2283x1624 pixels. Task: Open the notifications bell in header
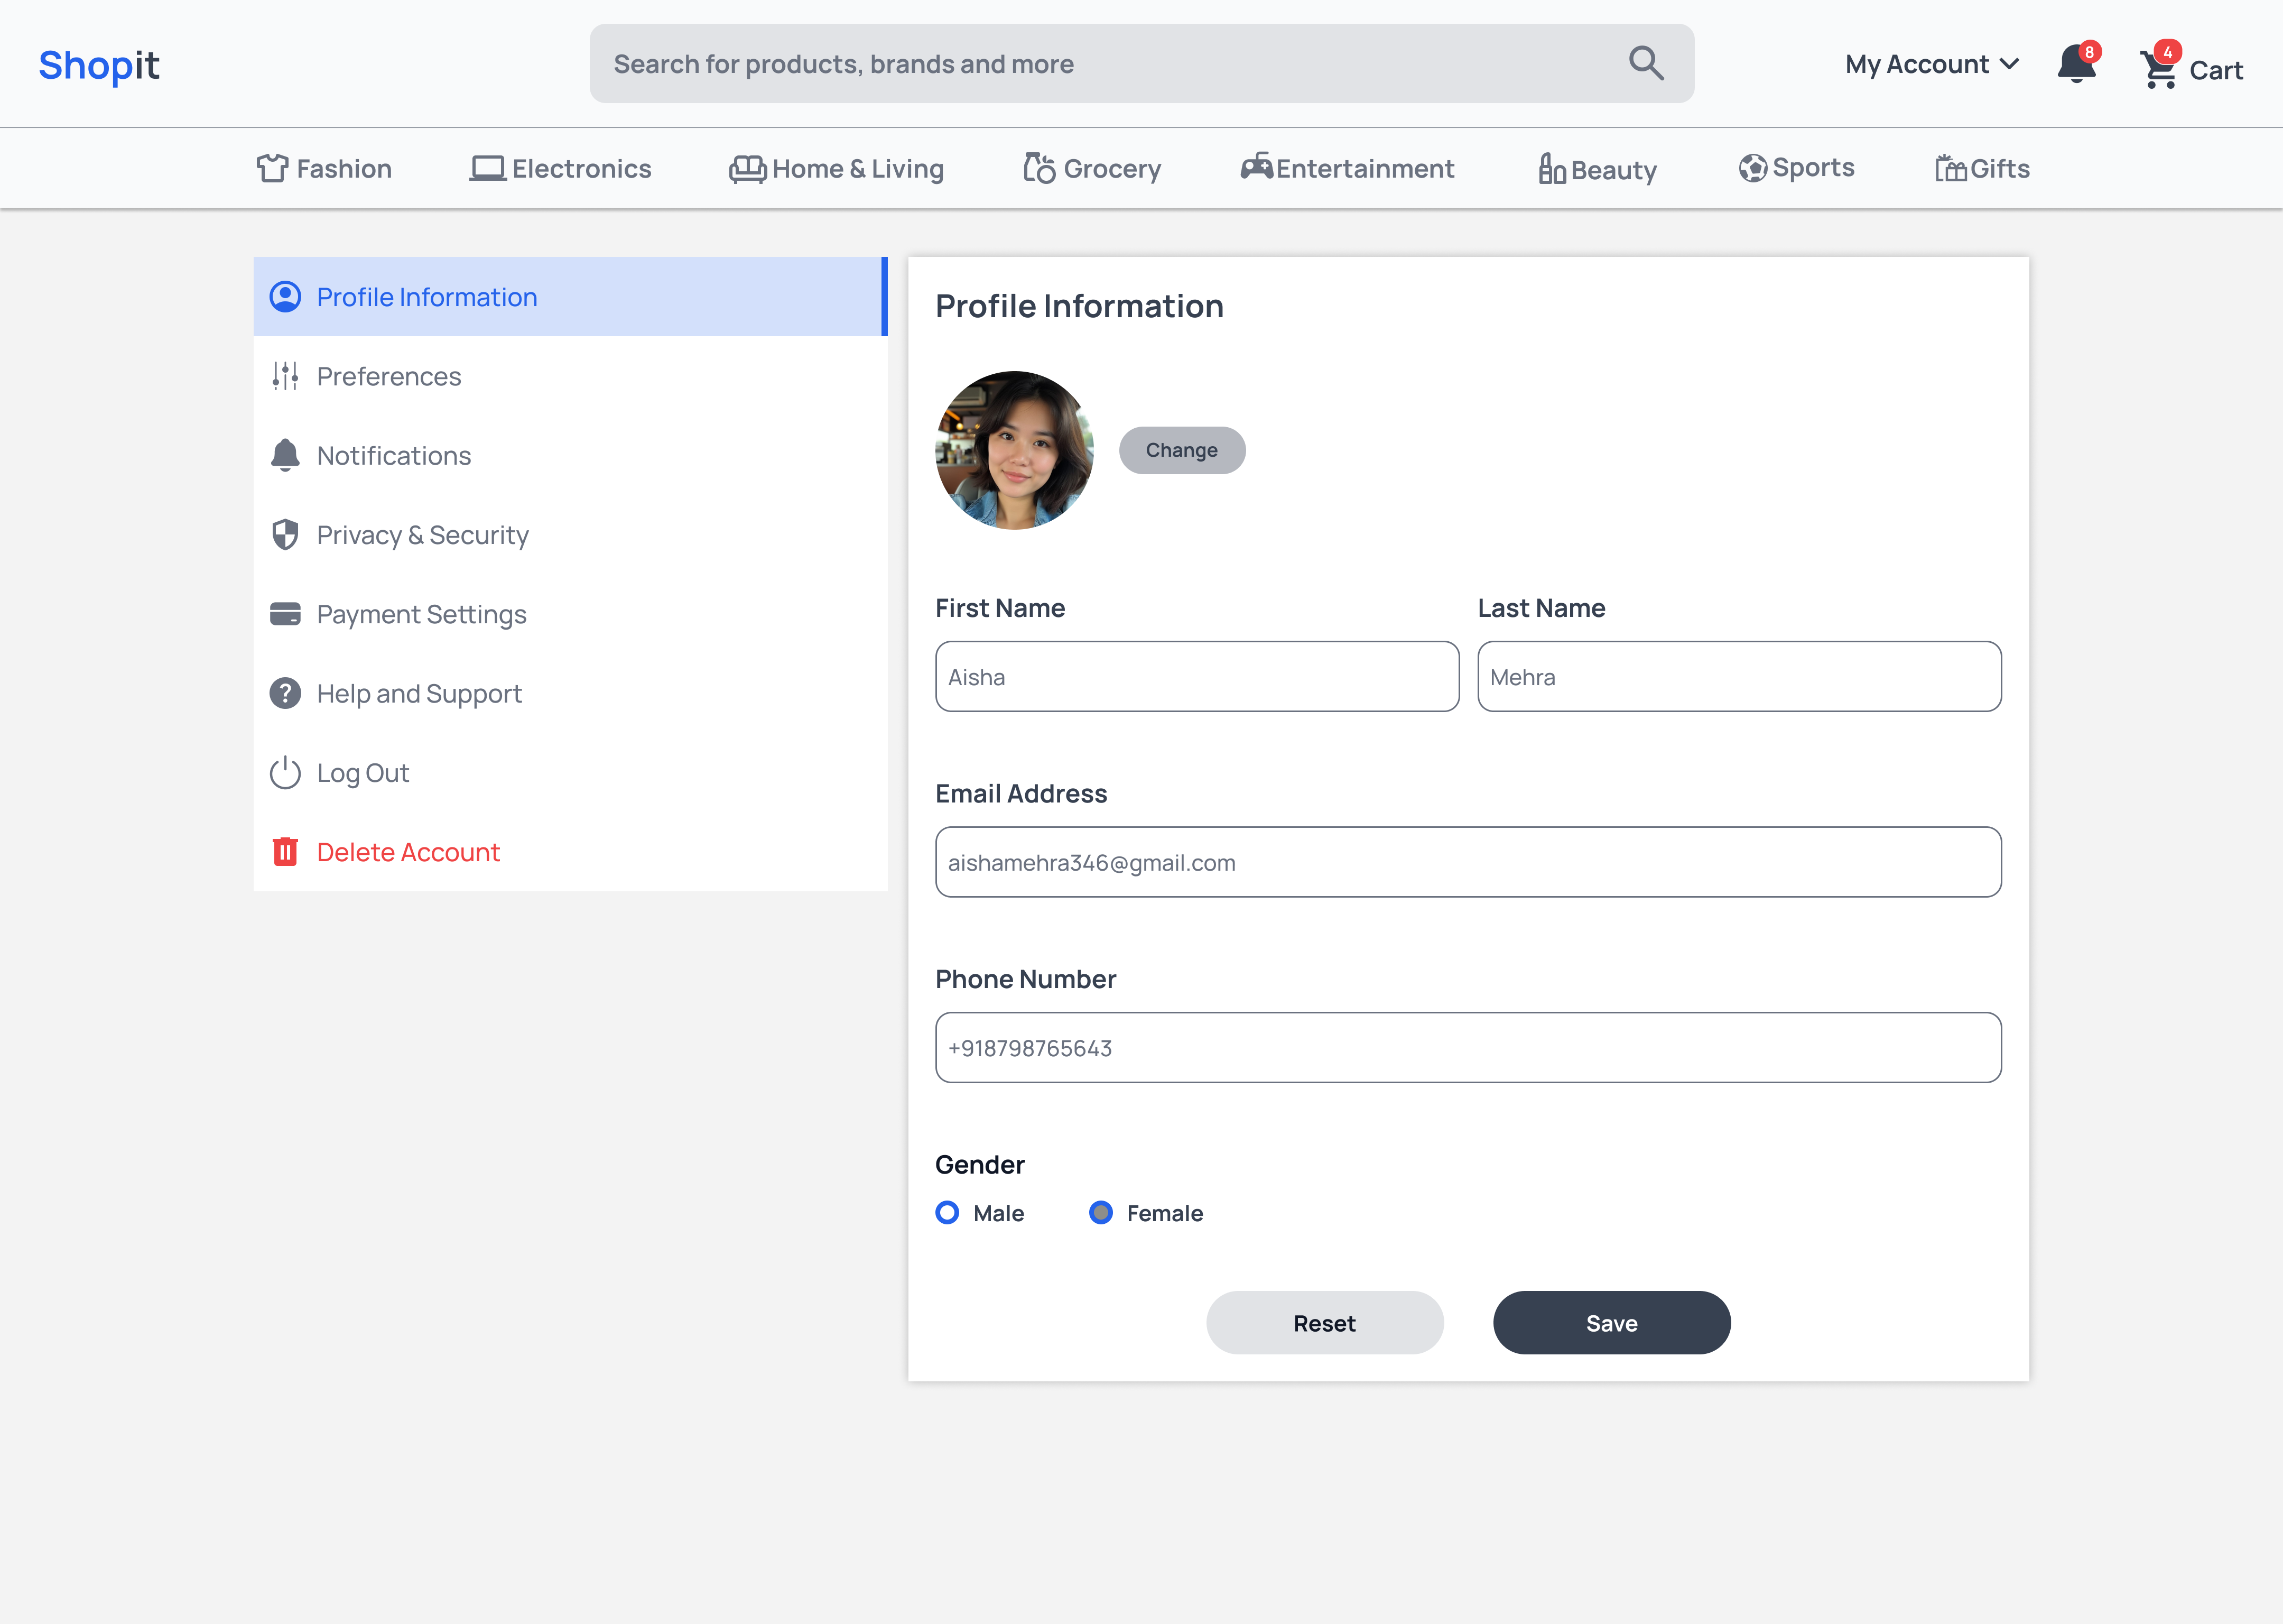click(2076, 64)
